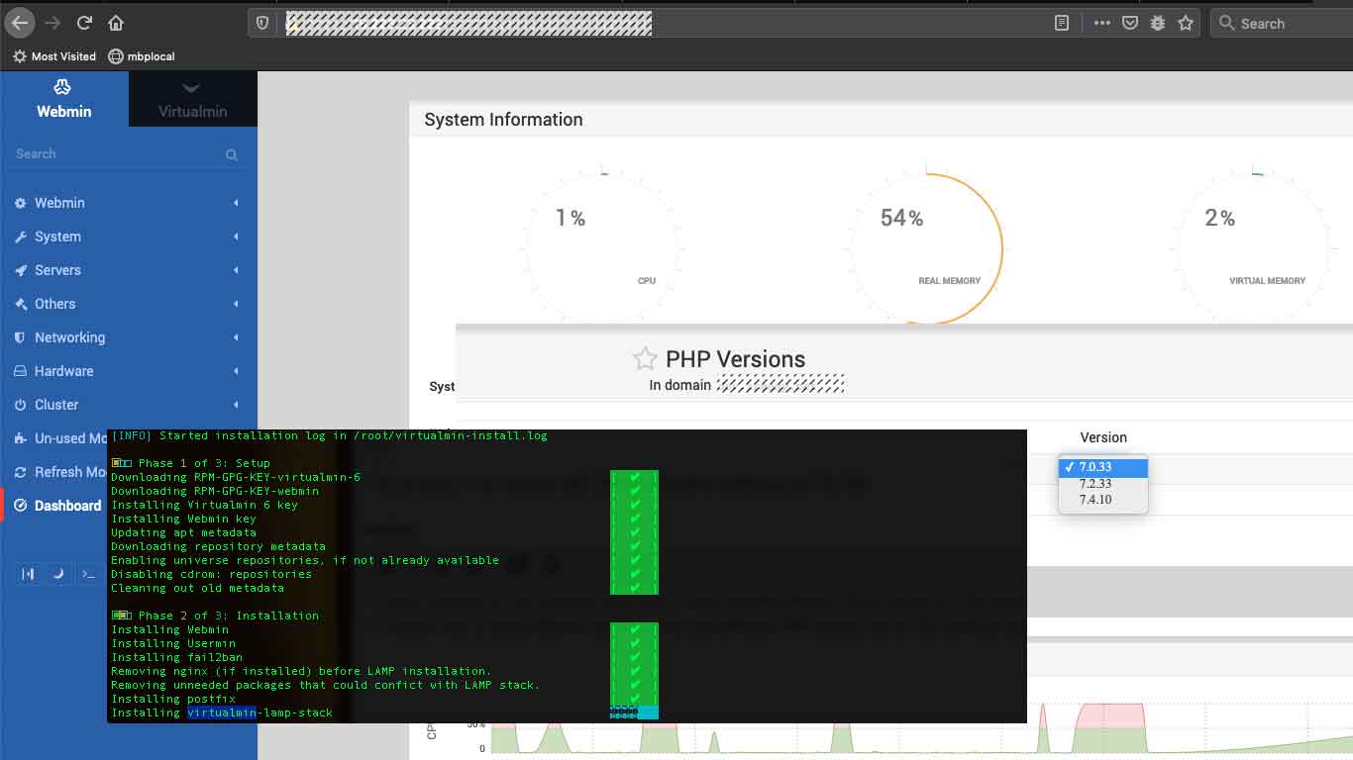The width and height of the screenshot is (1353, 760).
Task: Go to browser home page icon
Action: point(116,22)
